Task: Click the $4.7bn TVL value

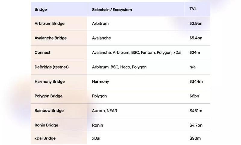Action: pos(196,125)
